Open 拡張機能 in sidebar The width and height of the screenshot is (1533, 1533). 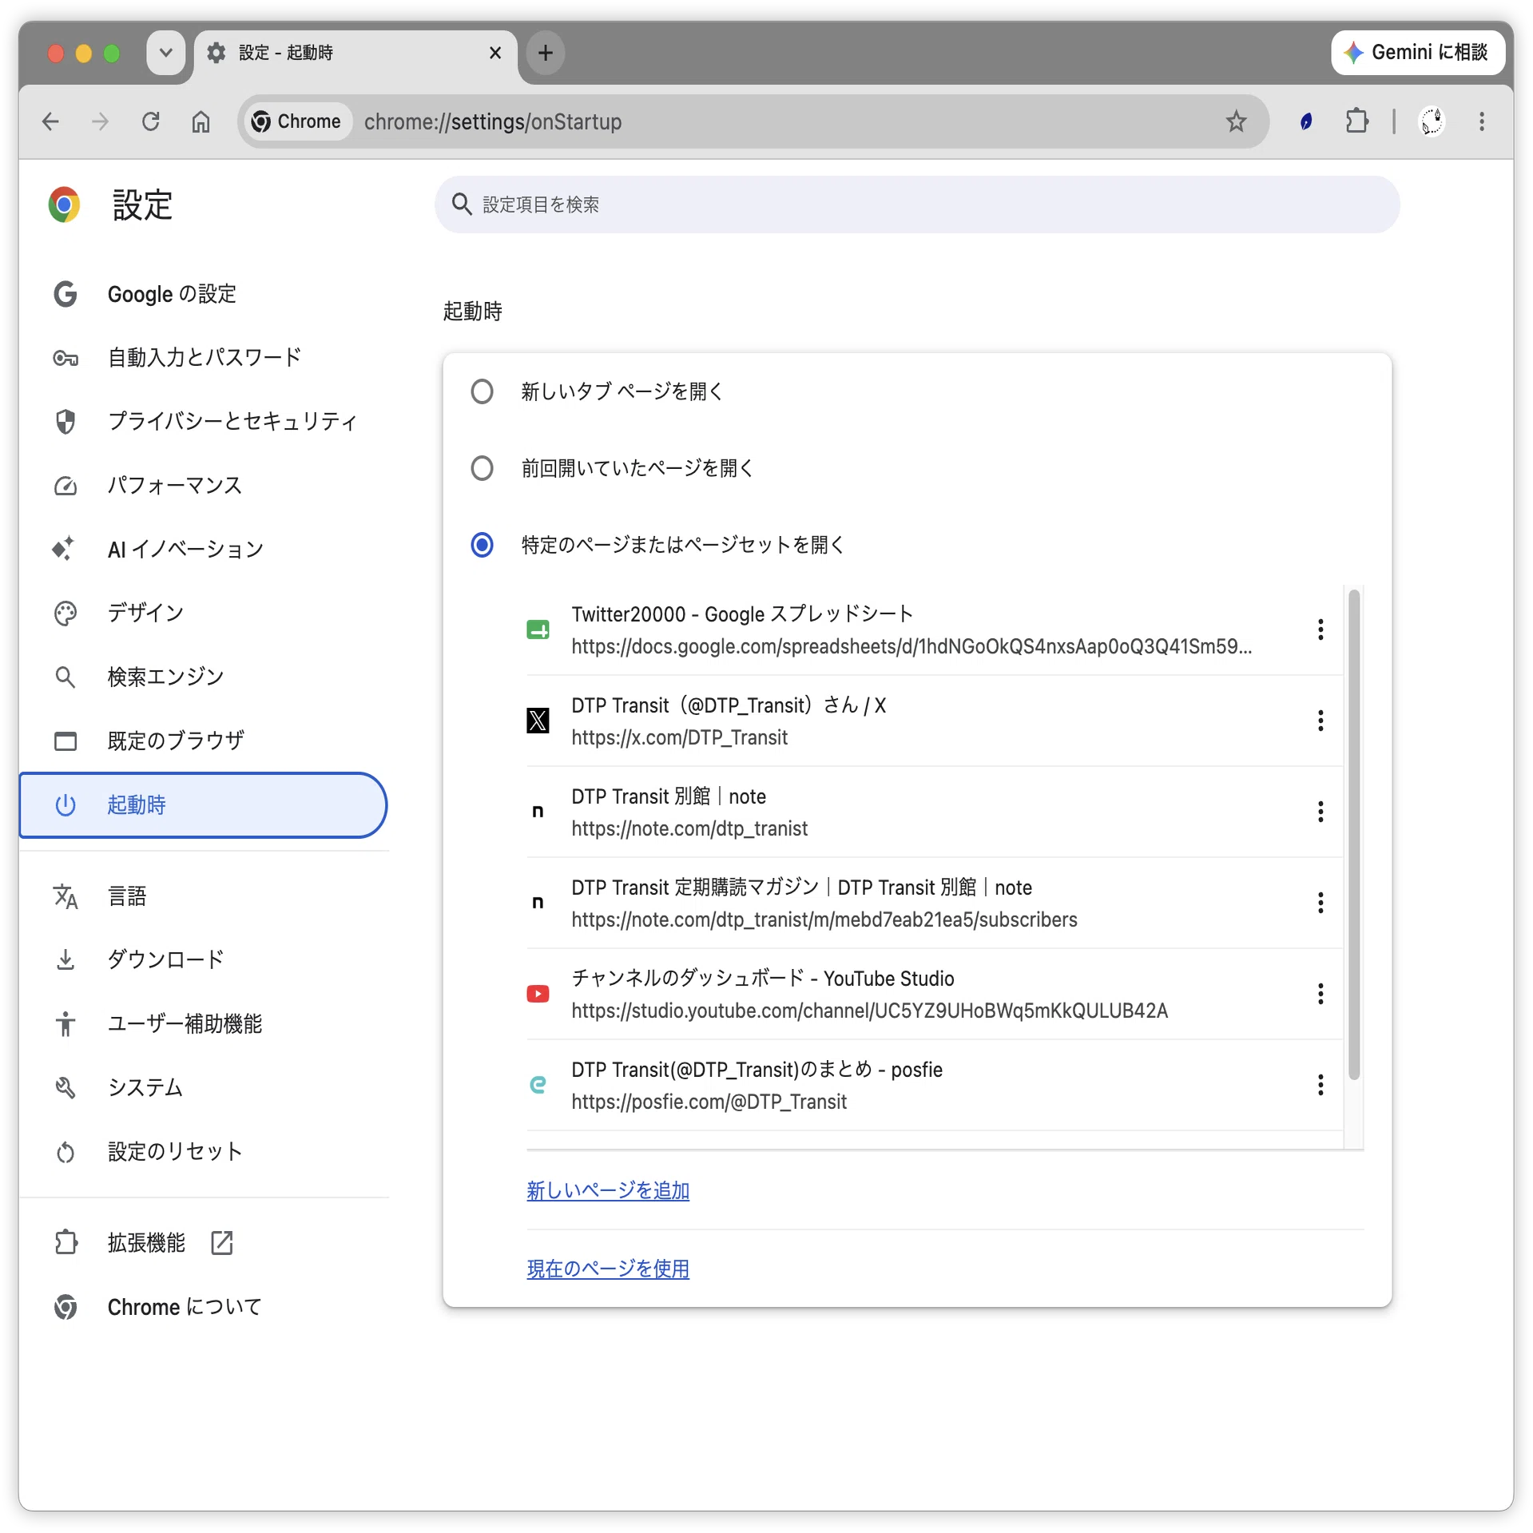tap(204, 1242)
